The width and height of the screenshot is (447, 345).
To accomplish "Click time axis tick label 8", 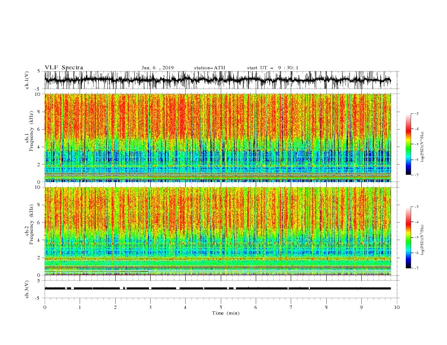I will pyautogui.click(x=326, y=307).
